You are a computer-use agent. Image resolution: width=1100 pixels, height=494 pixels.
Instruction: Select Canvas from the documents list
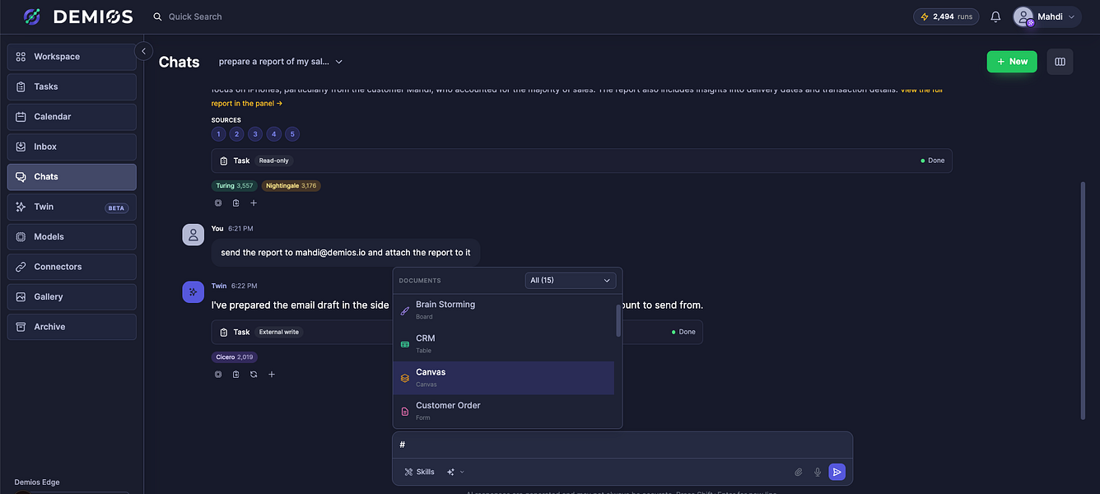pyautogui.click(x=504, y=378)
